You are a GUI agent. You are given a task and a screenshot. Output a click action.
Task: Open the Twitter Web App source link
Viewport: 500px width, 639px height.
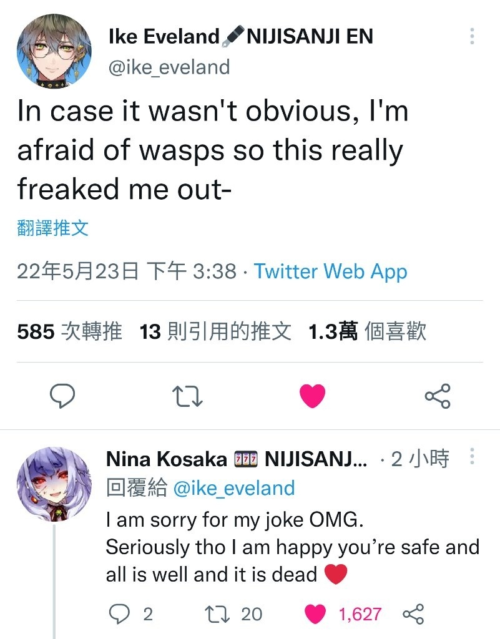pos(330,271)
